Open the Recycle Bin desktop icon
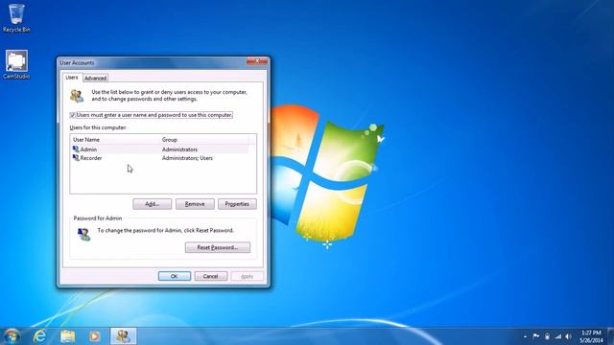This screenshot has width=614, height=345. point(16,18)
